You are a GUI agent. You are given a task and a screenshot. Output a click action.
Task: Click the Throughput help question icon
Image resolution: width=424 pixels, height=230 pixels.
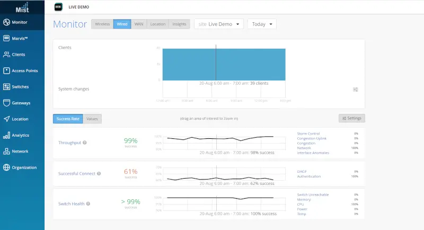tap(85, 143)
